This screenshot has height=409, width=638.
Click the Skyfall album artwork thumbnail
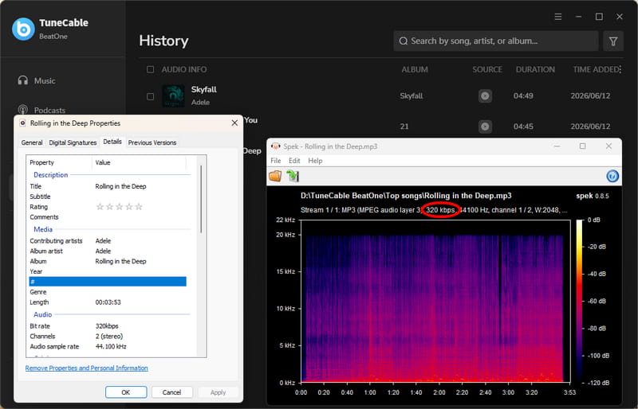[x=173, y=95]
